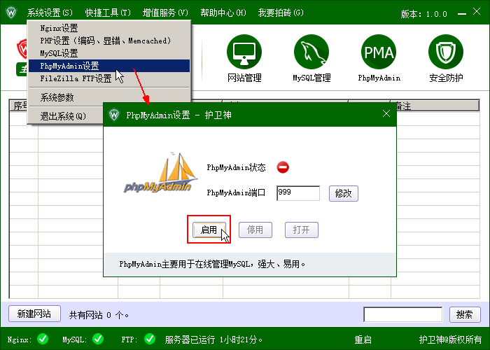Select Nginx设置 menu entry
This screenshot has height=350, width=490.
(109, 28)
